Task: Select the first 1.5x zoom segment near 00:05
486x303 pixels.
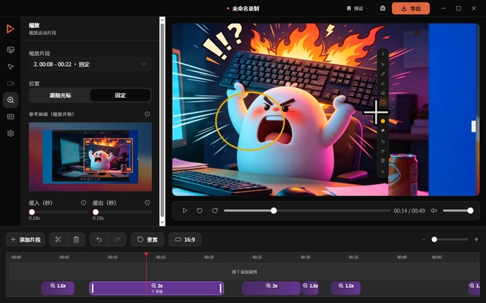Action: tap(58, 288)
